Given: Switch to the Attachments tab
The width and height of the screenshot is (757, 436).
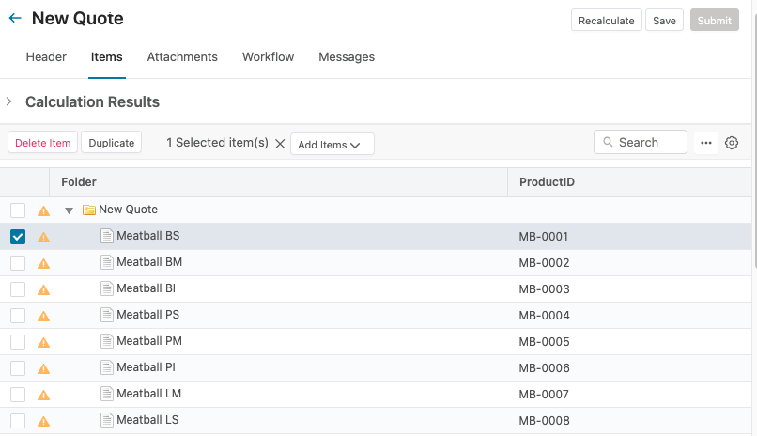Looking at the screenshot, I should (x=182, y=57).
